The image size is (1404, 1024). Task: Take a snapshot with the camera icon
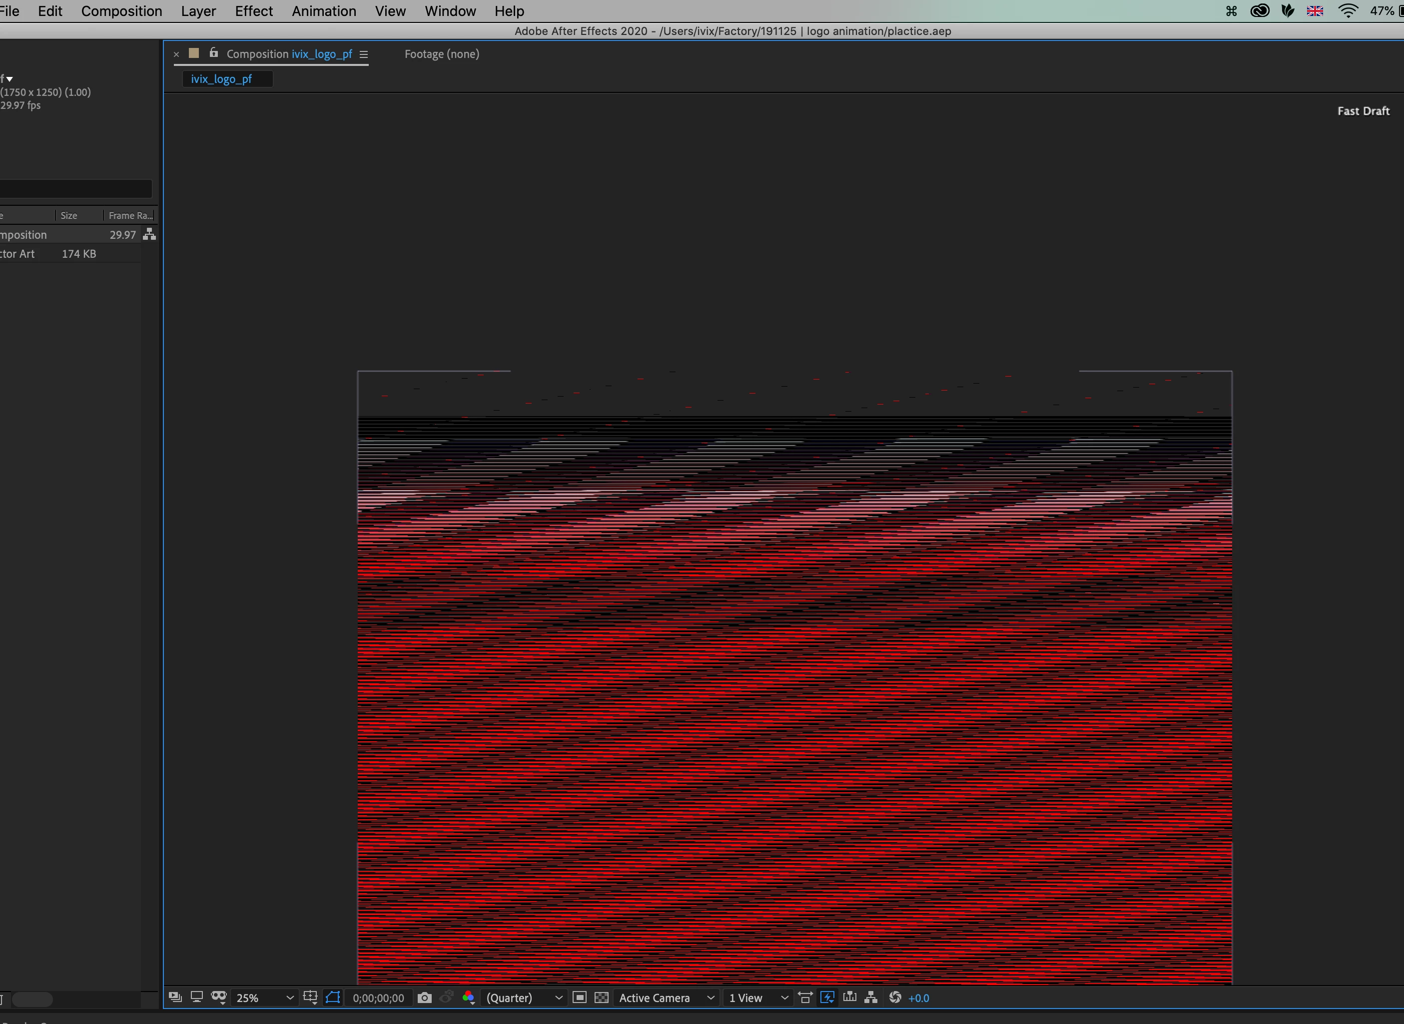[x=424, y=998]
